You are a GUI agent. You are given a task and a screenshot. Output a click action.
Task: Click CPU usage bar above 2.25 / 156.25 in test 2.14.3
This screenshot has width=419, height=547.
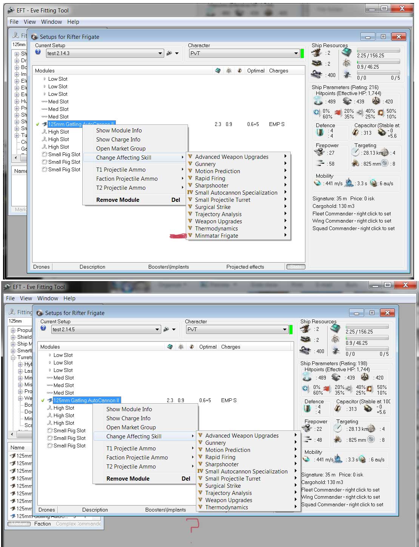[x=378, y=50]
